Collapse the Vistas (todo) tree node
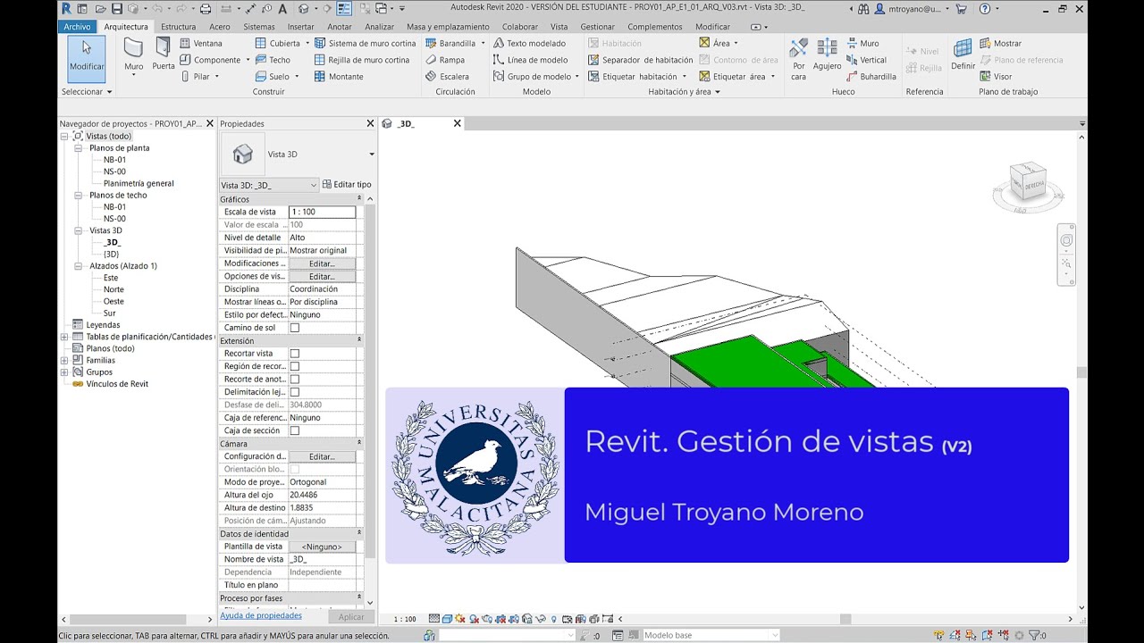Screen dimensions: 1144x643 (64, 137)
